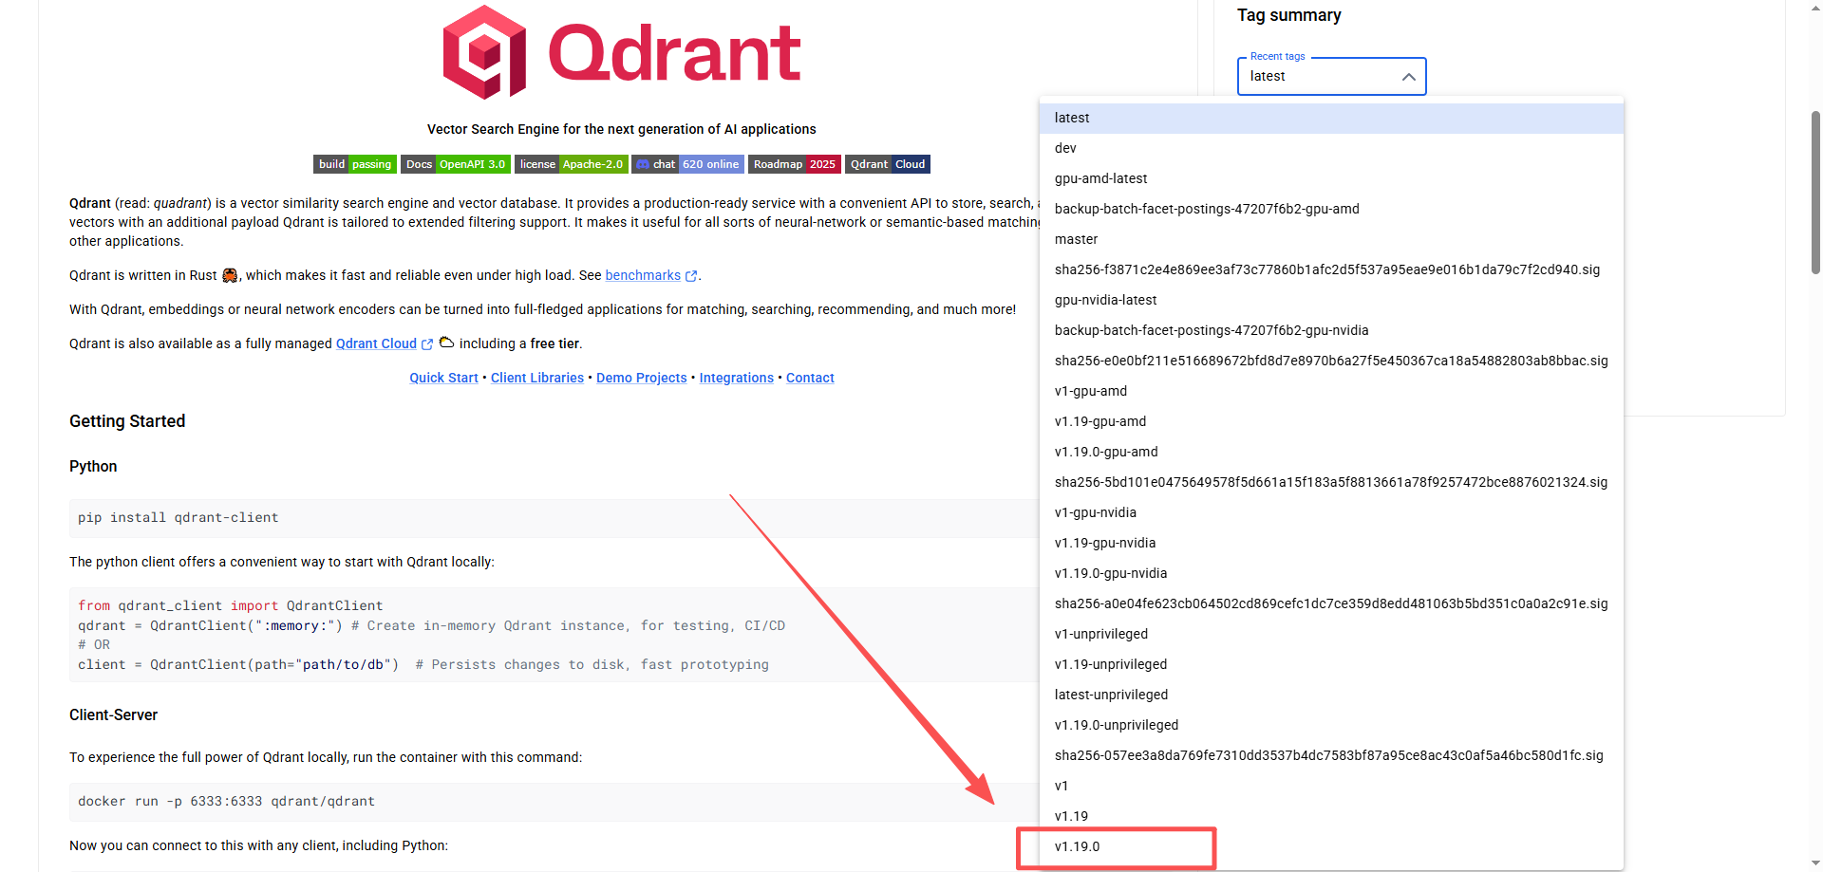Select the dev tag option
This screenshot has width=1823, height=872.
(1331, 148)
